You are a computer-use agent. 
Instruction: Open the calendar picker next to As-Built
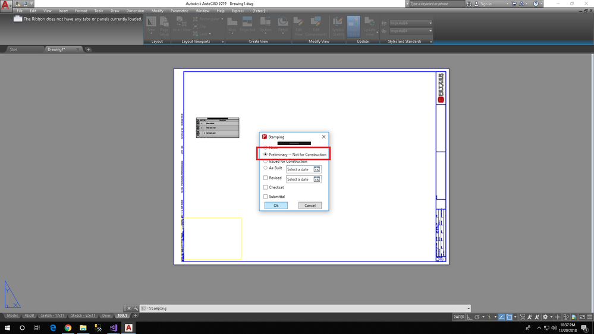pyautogui.click(x=317, y=169)
